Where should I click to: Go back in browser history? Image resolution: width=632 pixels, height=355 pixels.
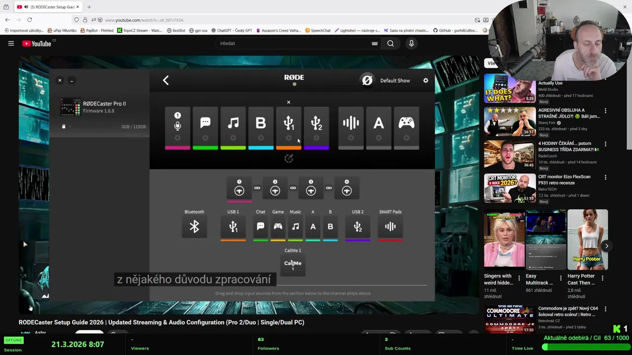7,20
